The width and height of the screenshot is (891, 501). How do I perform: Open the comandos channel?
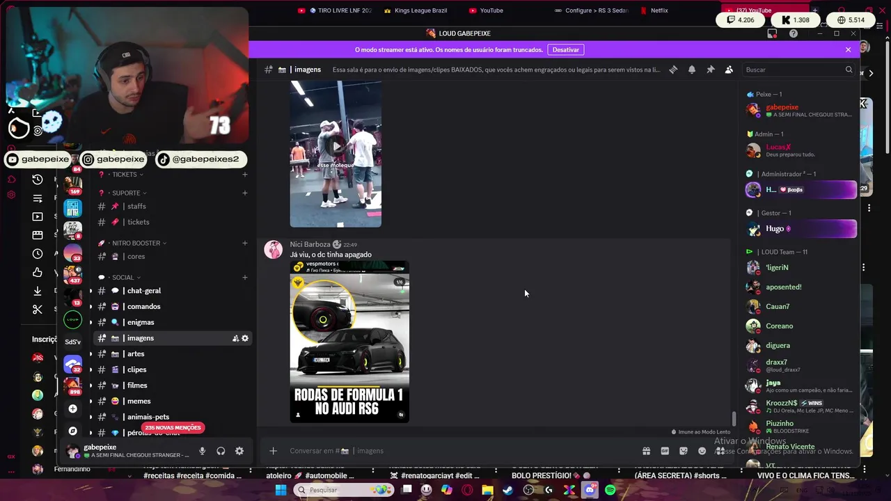[172, 307]
